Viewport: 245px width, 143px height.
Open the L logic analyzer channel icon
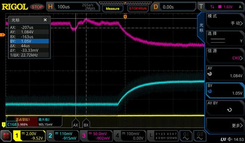click(163, 136)
